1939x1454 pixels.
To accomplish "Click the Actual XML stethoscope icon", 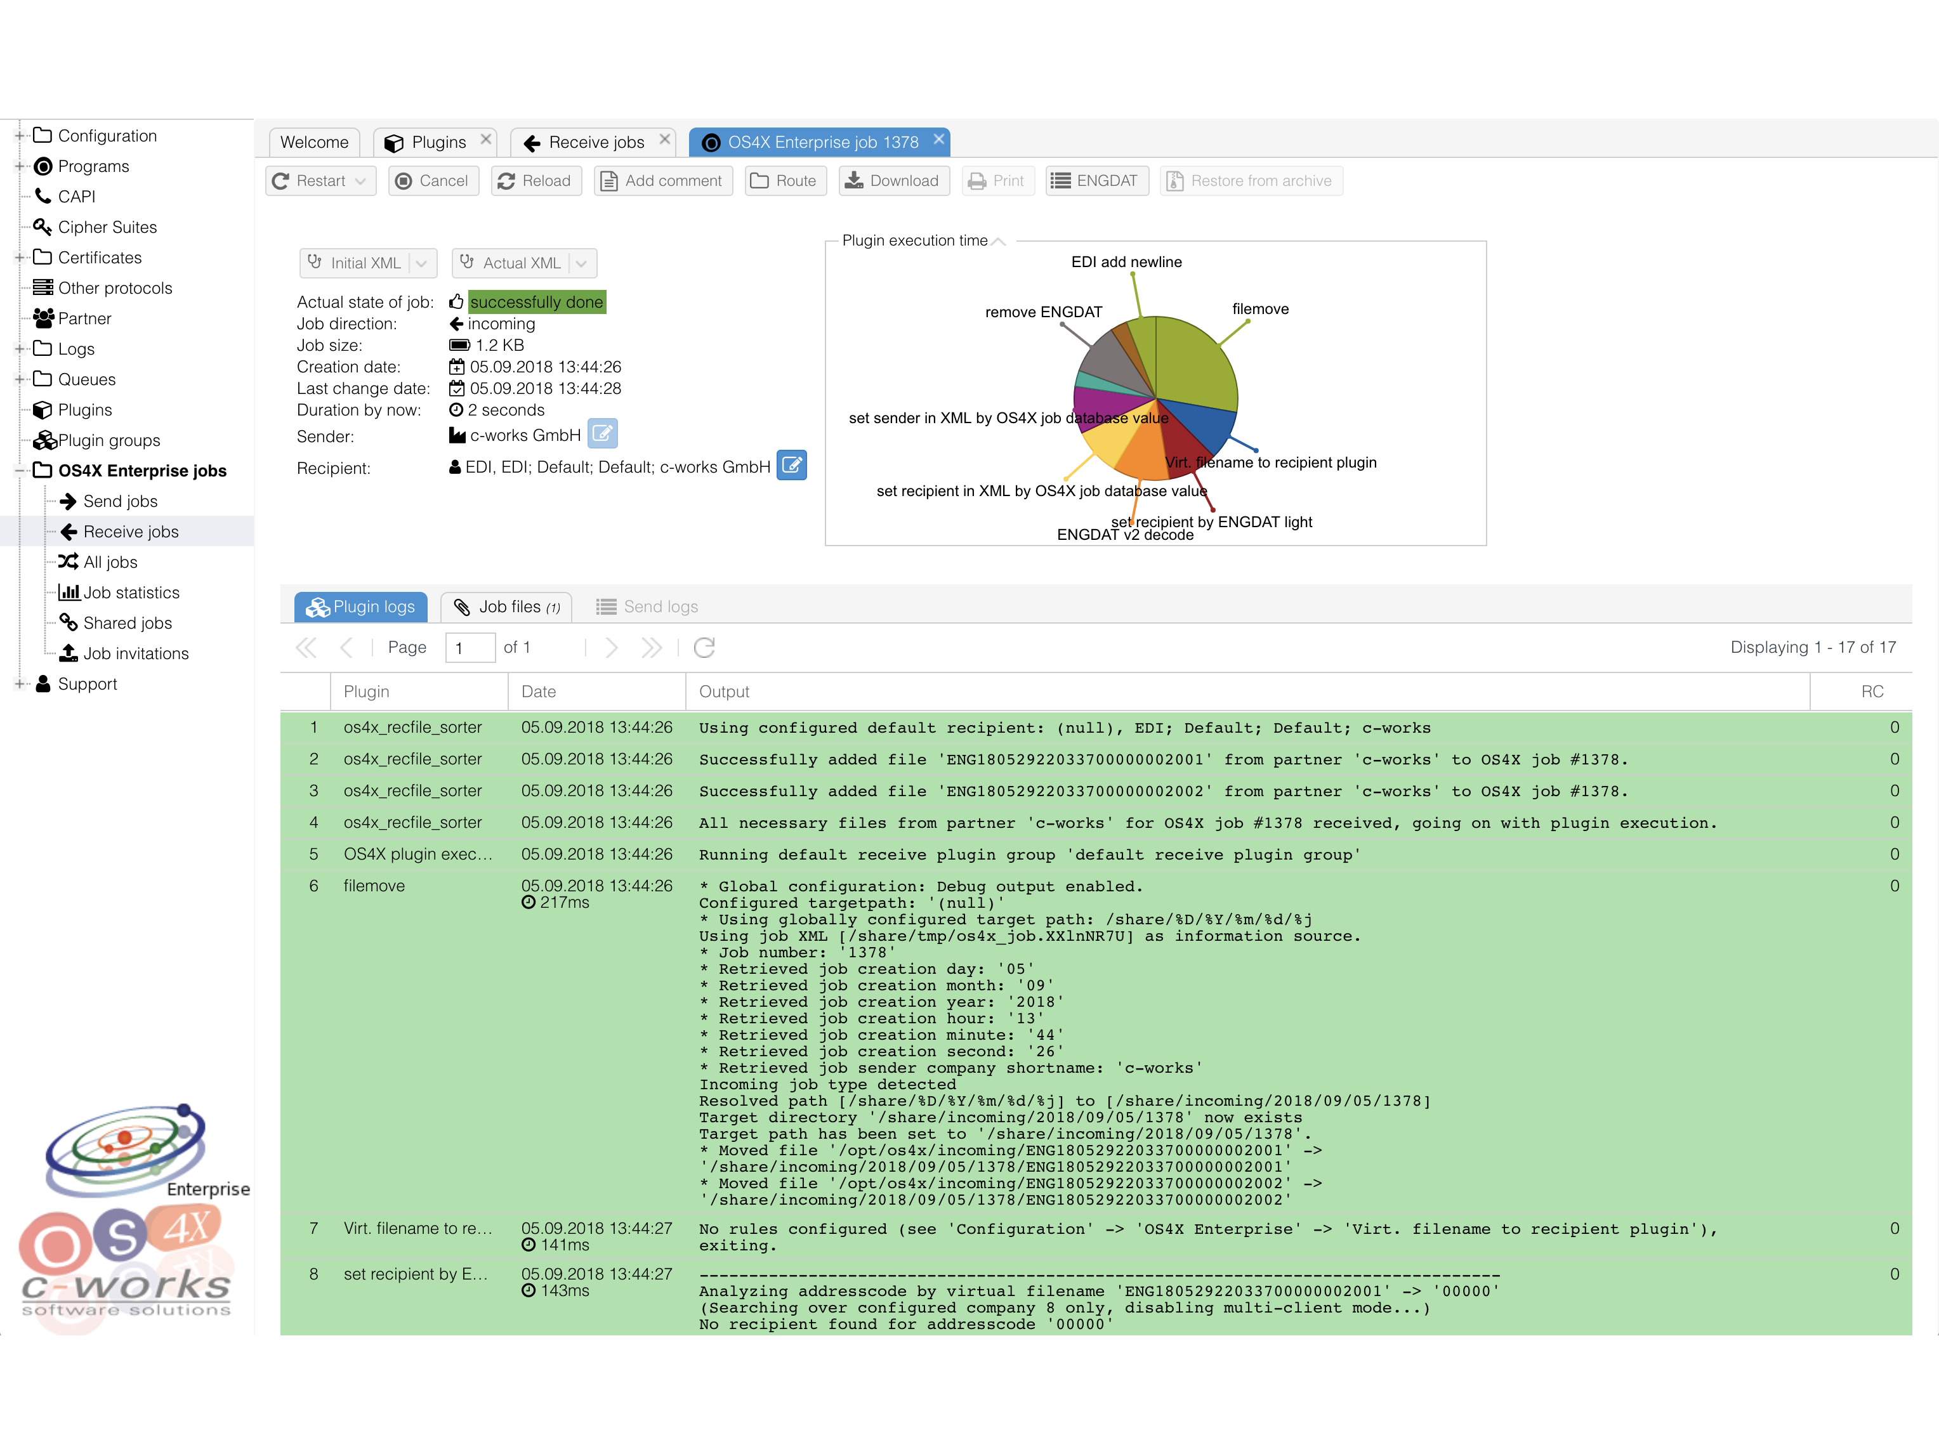I will coord(467,262).
